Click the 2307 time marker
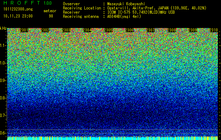 (x=150, y=30)
